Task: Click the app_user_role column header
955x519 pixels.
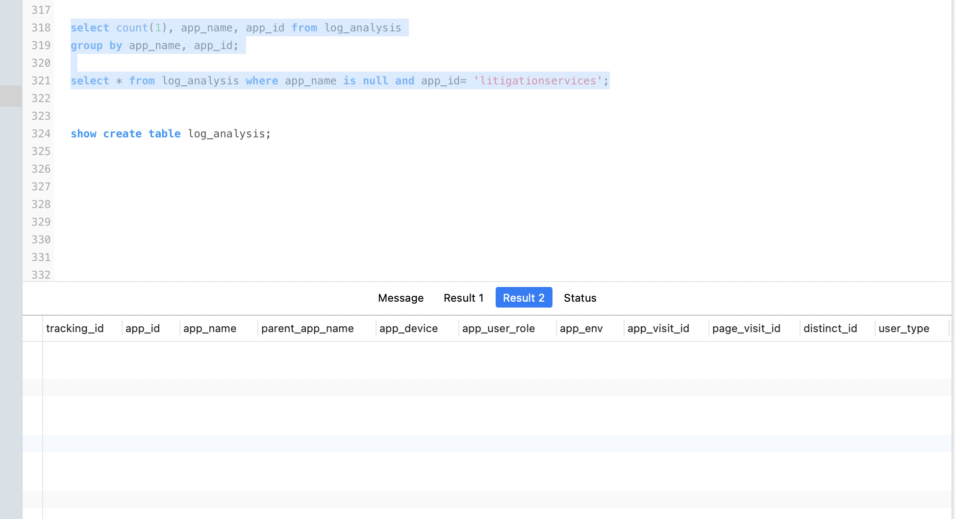Action: pyautogui.click(x=498, y=328)
